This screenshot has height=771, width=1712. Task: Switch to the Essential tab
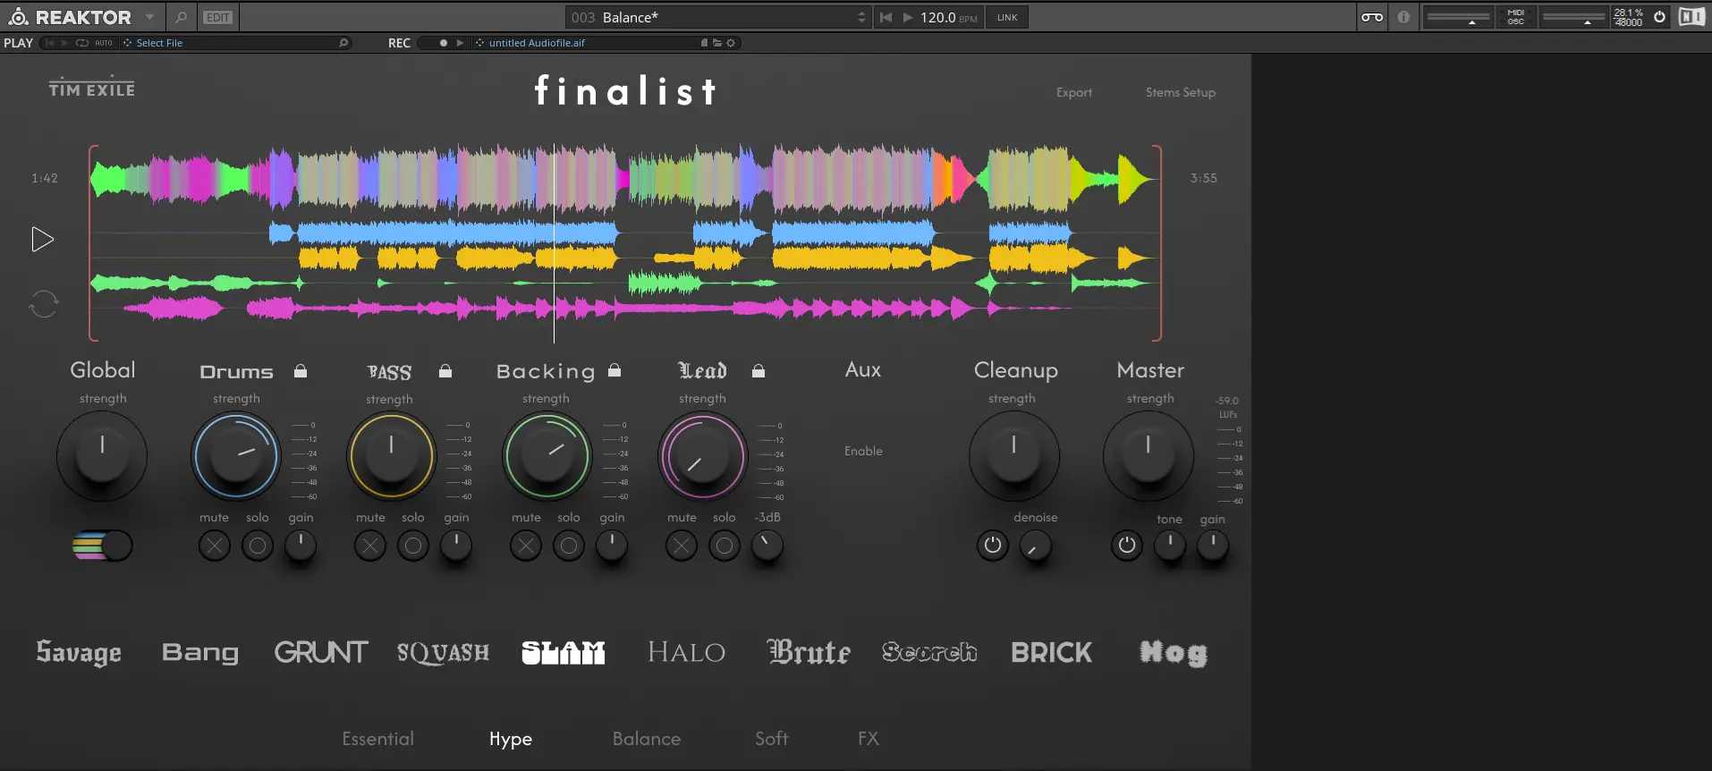377,739
